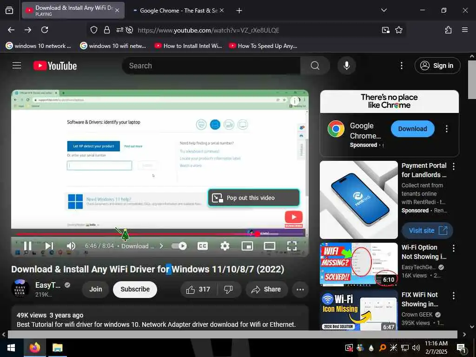Viewport: 476px width, 357px height.
Task: Toggle autoplay switch in player
Action: (x=179, y=246)
